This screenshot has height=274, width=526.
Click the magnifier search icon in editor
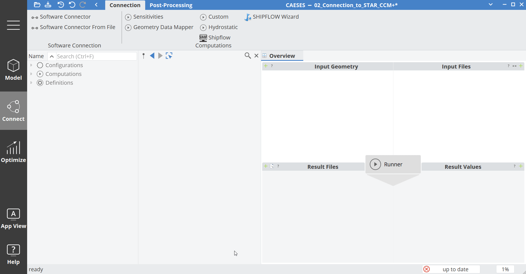click(x=248, y=56)
